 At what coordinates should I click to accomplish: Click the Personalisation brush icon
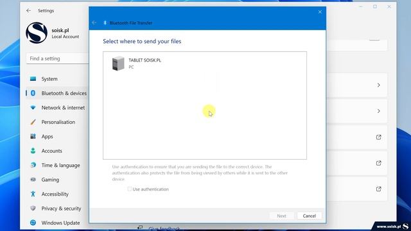[33, 122]
